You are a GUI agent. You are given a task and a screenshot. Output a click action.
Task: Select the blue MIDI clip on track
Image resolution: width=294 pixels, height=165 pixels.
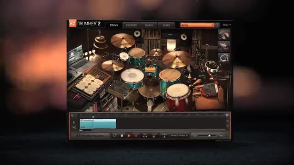tap(98, 124)
